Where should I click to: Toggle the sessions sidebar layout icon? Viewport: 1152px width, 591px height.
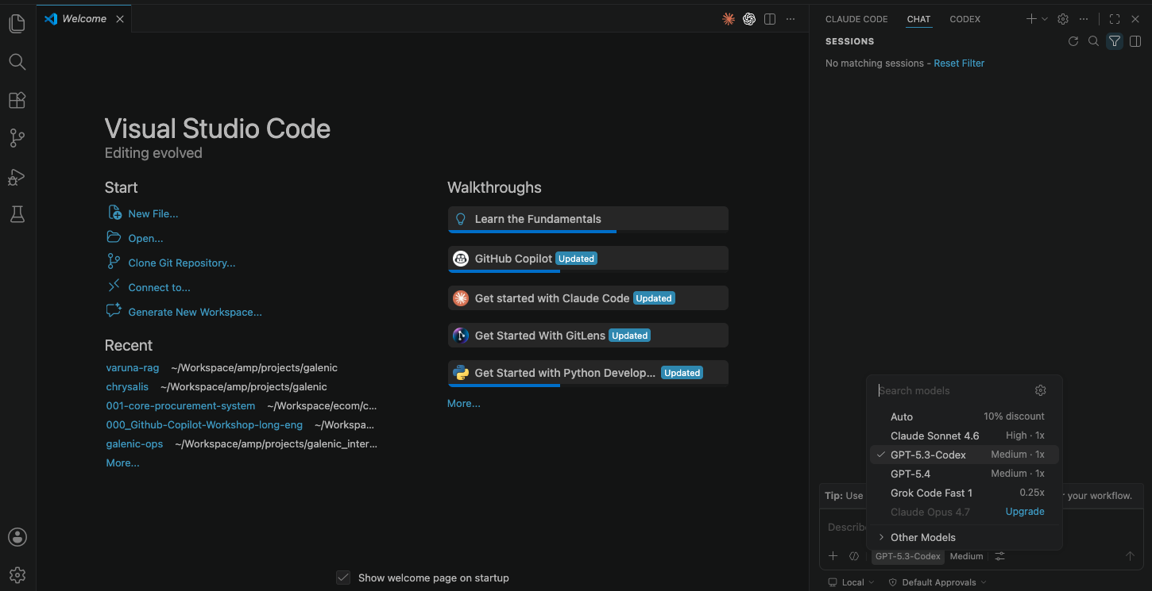point(1135,41)
